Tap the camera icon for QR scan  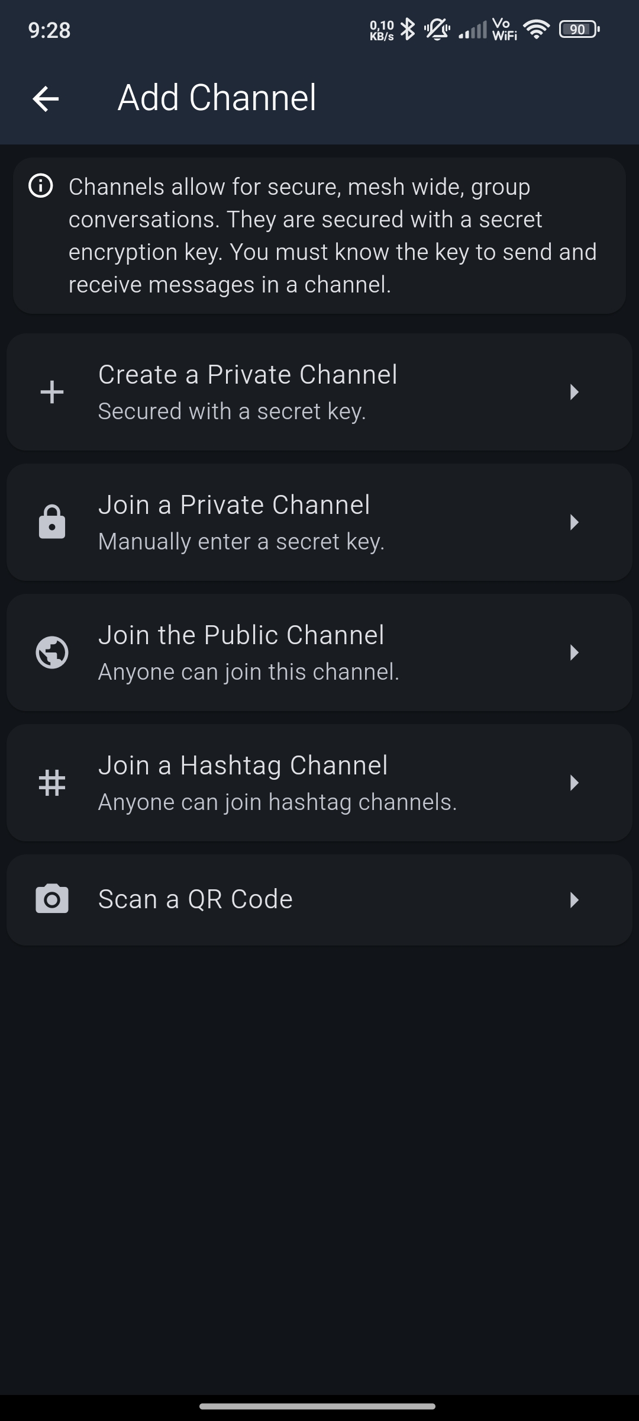(x=52, y=899)
